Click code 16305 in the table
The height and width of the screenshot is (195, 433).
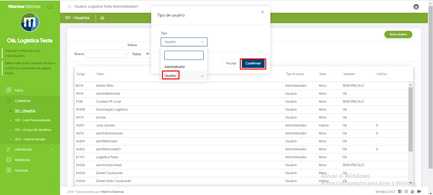(80, 149)
